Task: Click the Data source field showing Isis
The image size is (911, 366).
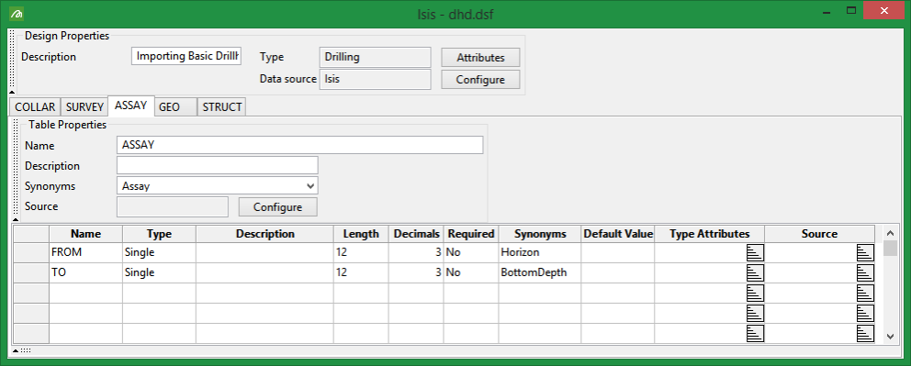Action: (x=376, y=80)
